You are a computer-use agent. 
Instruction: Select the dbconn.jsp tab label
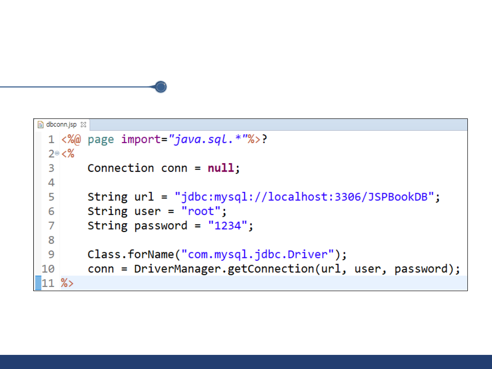(61, 125)
